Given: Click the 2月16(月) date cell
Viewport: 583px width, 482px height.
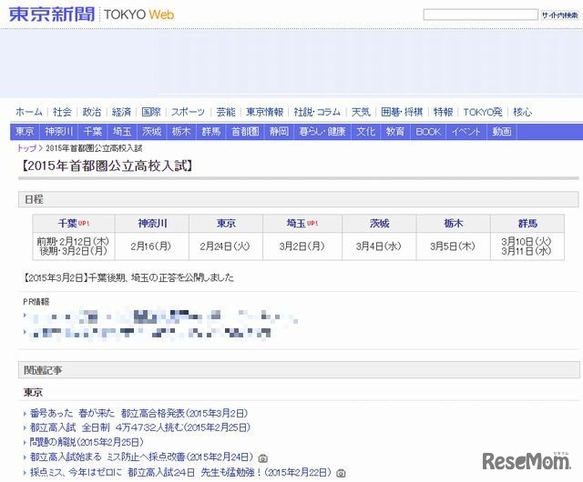Looking at the screenshot, I should [150, 246].
